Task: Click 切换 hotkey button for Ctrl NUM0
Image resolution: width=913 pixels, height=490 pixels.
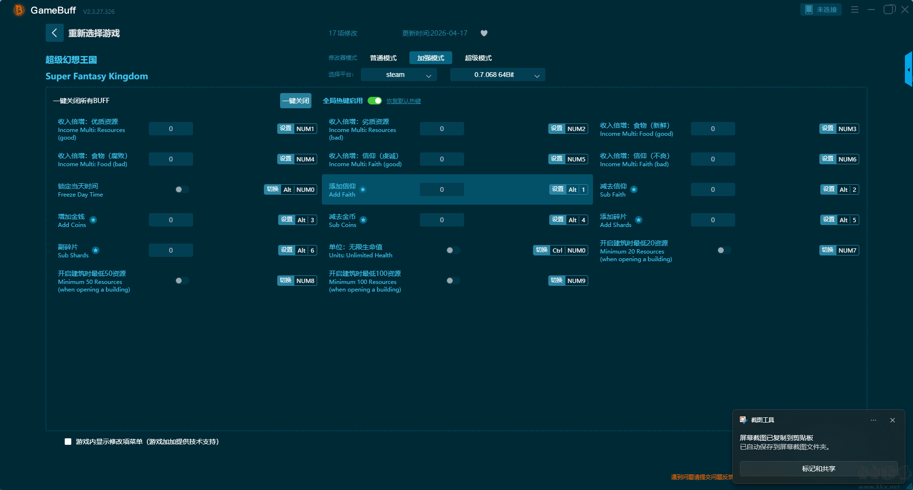Action: point(542,250)
